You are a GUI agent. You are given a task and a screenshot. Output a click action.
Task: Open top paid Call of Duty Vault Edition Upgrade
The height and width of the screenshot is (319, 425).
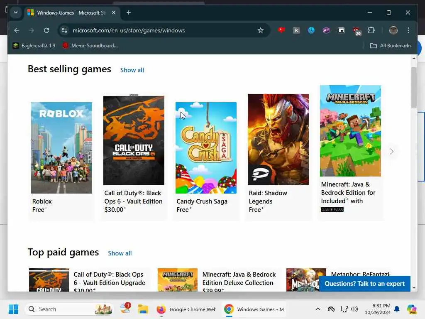coord(90,280)
